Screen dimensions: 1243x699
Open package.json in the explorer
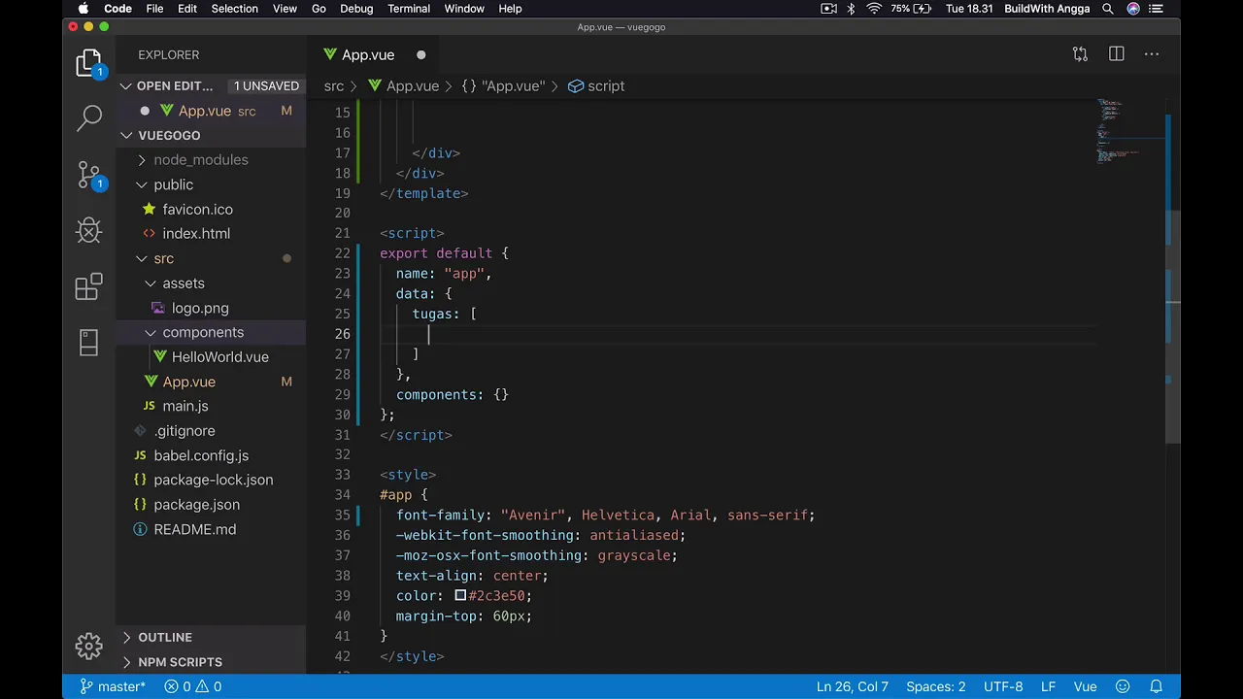[196, 505]
